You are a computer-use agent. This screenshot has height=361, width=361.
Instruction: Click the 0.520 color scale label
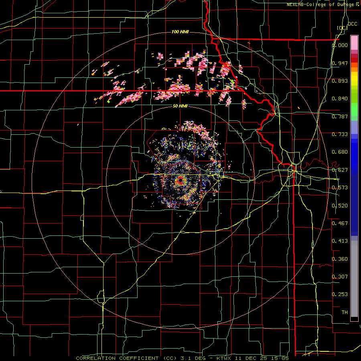(340, 206)
